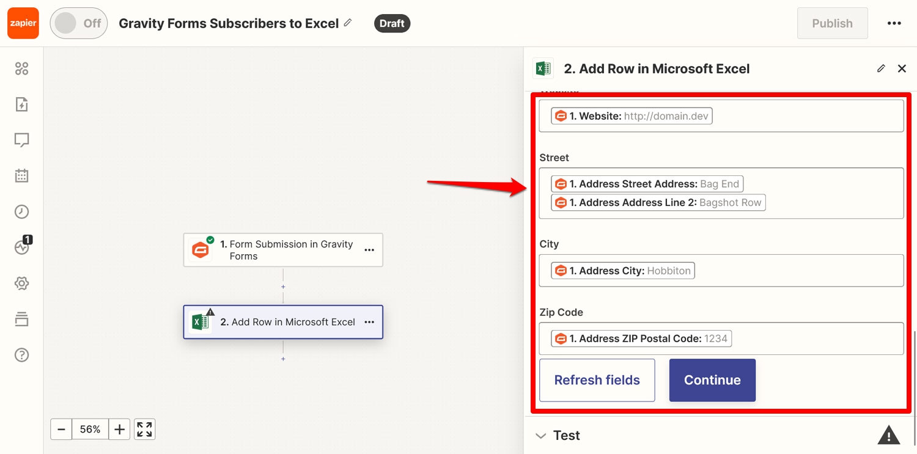This screenshot has width=917, height=454.
Task: Click the Publish button
Action: (832, 23)
